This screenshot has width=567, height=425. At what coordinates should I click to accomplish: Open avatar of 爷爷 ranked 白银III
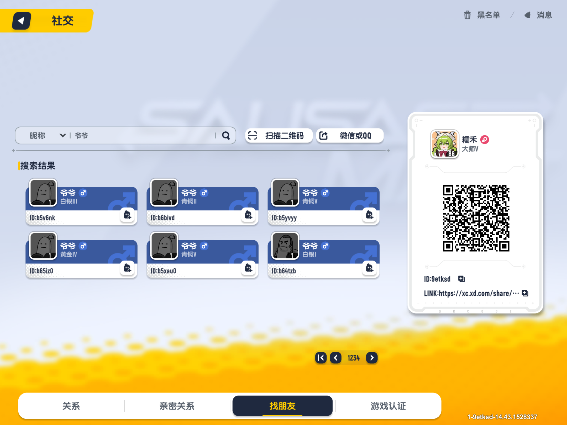(43, 192)
